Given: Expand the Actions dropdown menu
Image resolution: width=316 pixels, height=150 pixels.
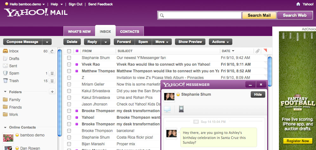Looking at the screenshot, I should 220,42.
